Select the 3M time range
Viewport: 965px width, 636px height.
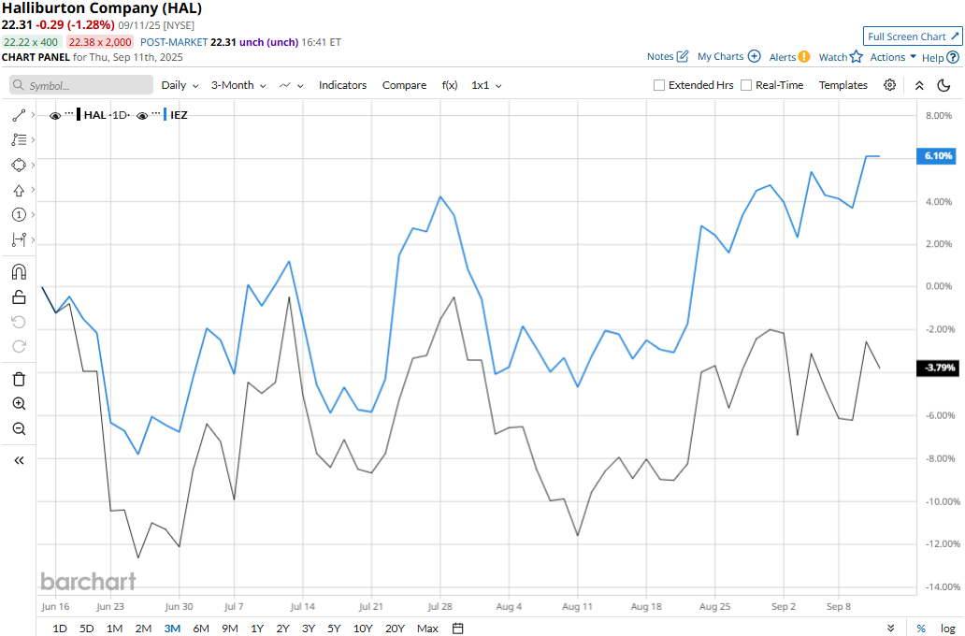pos(172,628)
